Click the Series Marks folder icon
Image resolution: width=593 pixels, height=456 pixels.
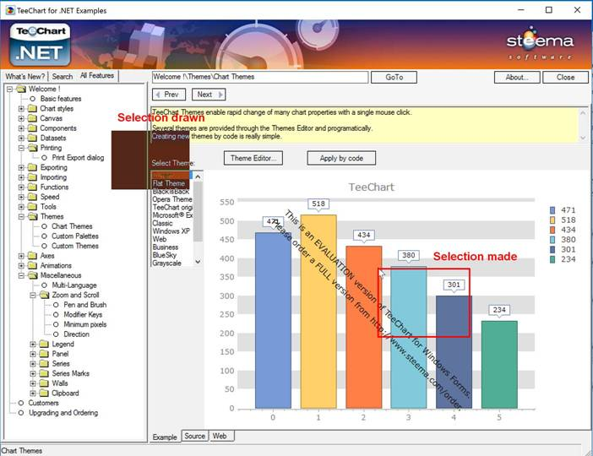click(45, 373)
